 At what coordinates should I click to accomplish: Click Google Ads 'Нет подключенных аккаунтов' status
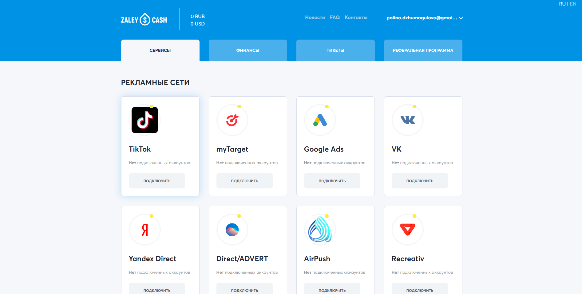[335, 163]
